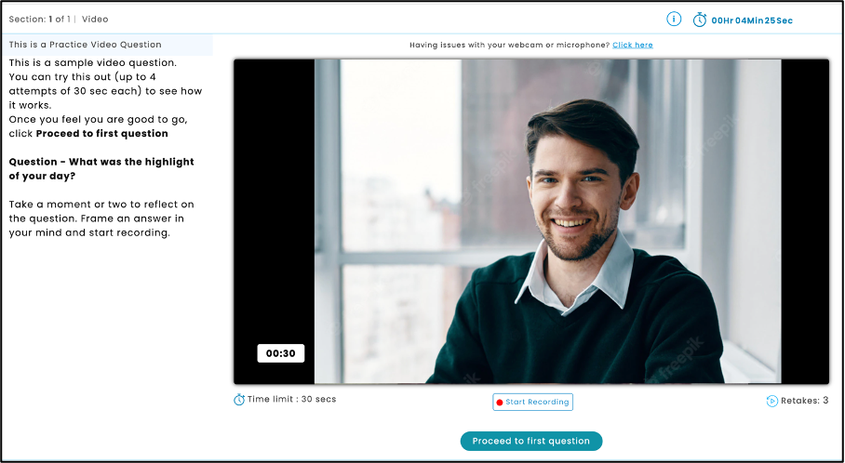Start Recording the practice video
Viewport: 845px width, 463px height.
coord(532,402)
